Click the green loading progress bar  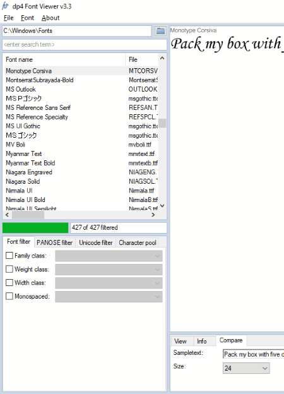[x=35, y=228]
